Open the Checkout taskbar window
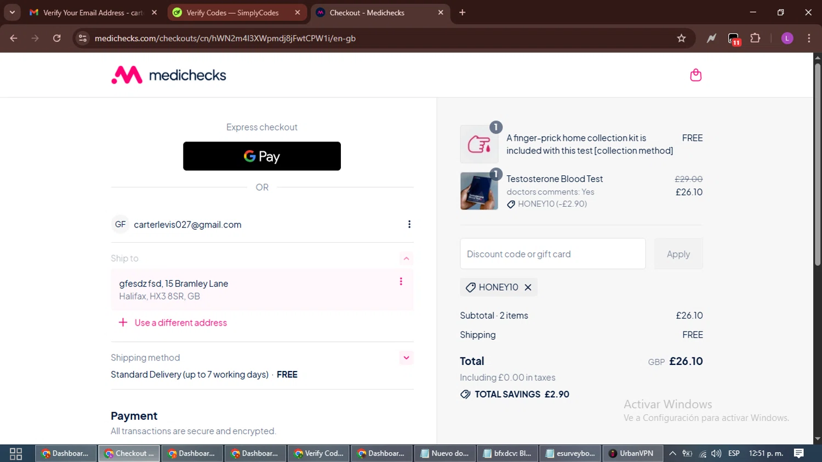Screen dimensions: 822x462 pyautogui.click(x=129, y=453)
